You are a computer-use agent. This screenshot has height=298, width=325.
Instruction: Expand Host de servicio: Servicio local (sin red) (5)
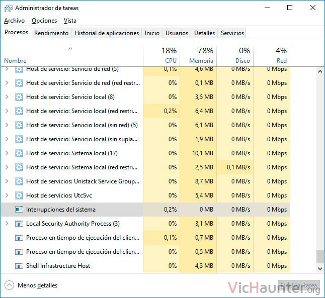(7, 125)
